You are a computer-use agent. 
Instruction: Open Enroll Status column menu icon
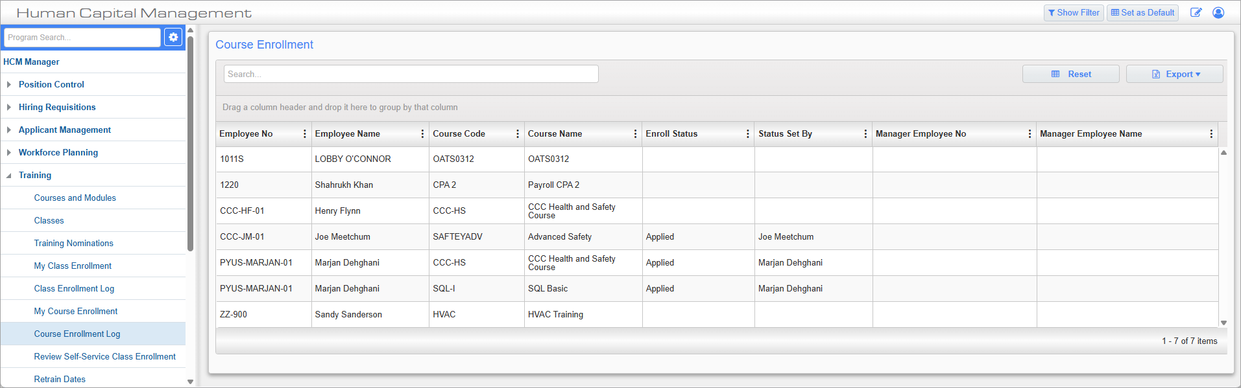tap(747, 133)
